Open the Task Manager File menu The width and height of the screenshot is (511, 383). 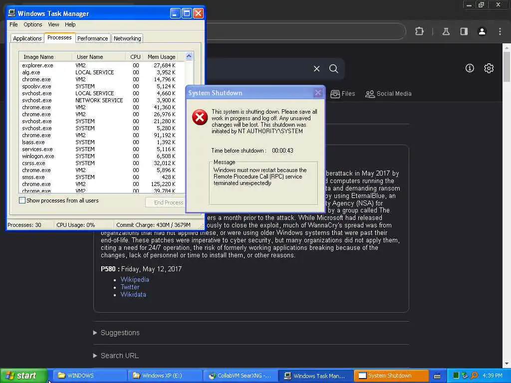click(x=13, y=24)
